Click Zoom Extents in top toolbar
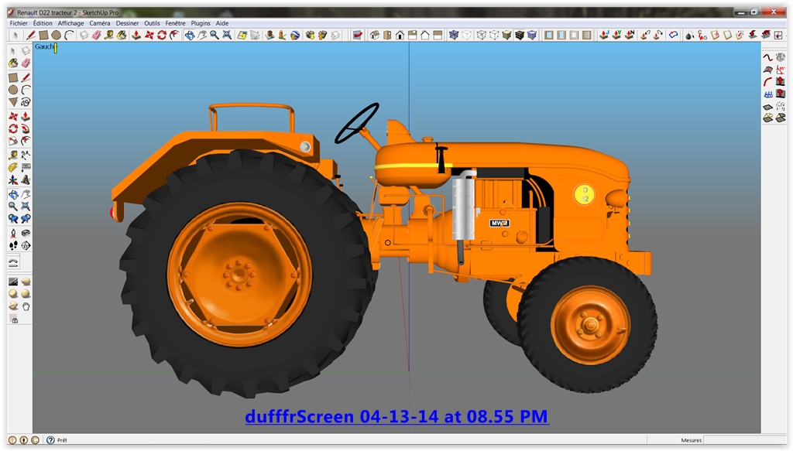 coord(227,35)
